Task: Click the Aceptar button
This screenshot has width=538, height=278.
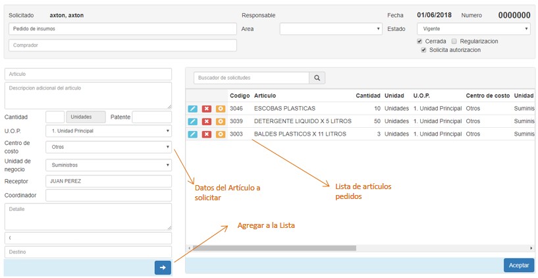Action: pos(518,265)
